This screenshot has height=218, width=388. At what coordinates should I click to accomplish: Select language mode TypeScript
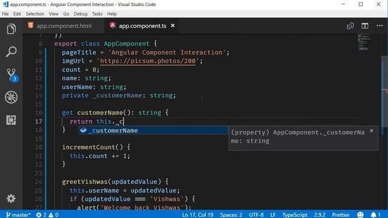click(295, 215)
